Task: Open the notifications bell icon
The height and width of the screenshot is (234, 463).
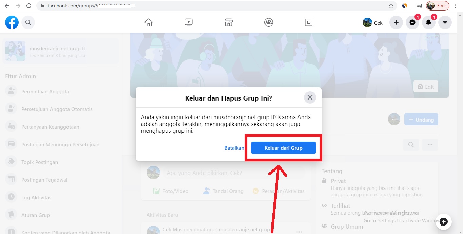Action: [x=429, y=23]
